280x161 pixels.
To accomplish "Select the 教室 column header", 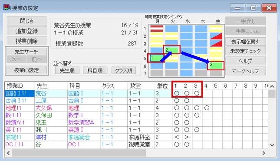I will pos(141,86).
